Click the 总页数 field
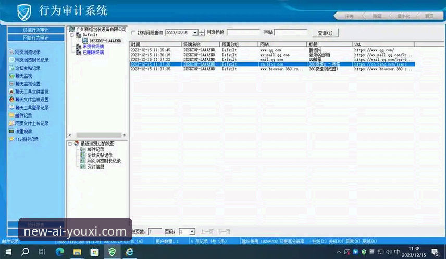The image size is (446, 259). (x=155, y=232)
